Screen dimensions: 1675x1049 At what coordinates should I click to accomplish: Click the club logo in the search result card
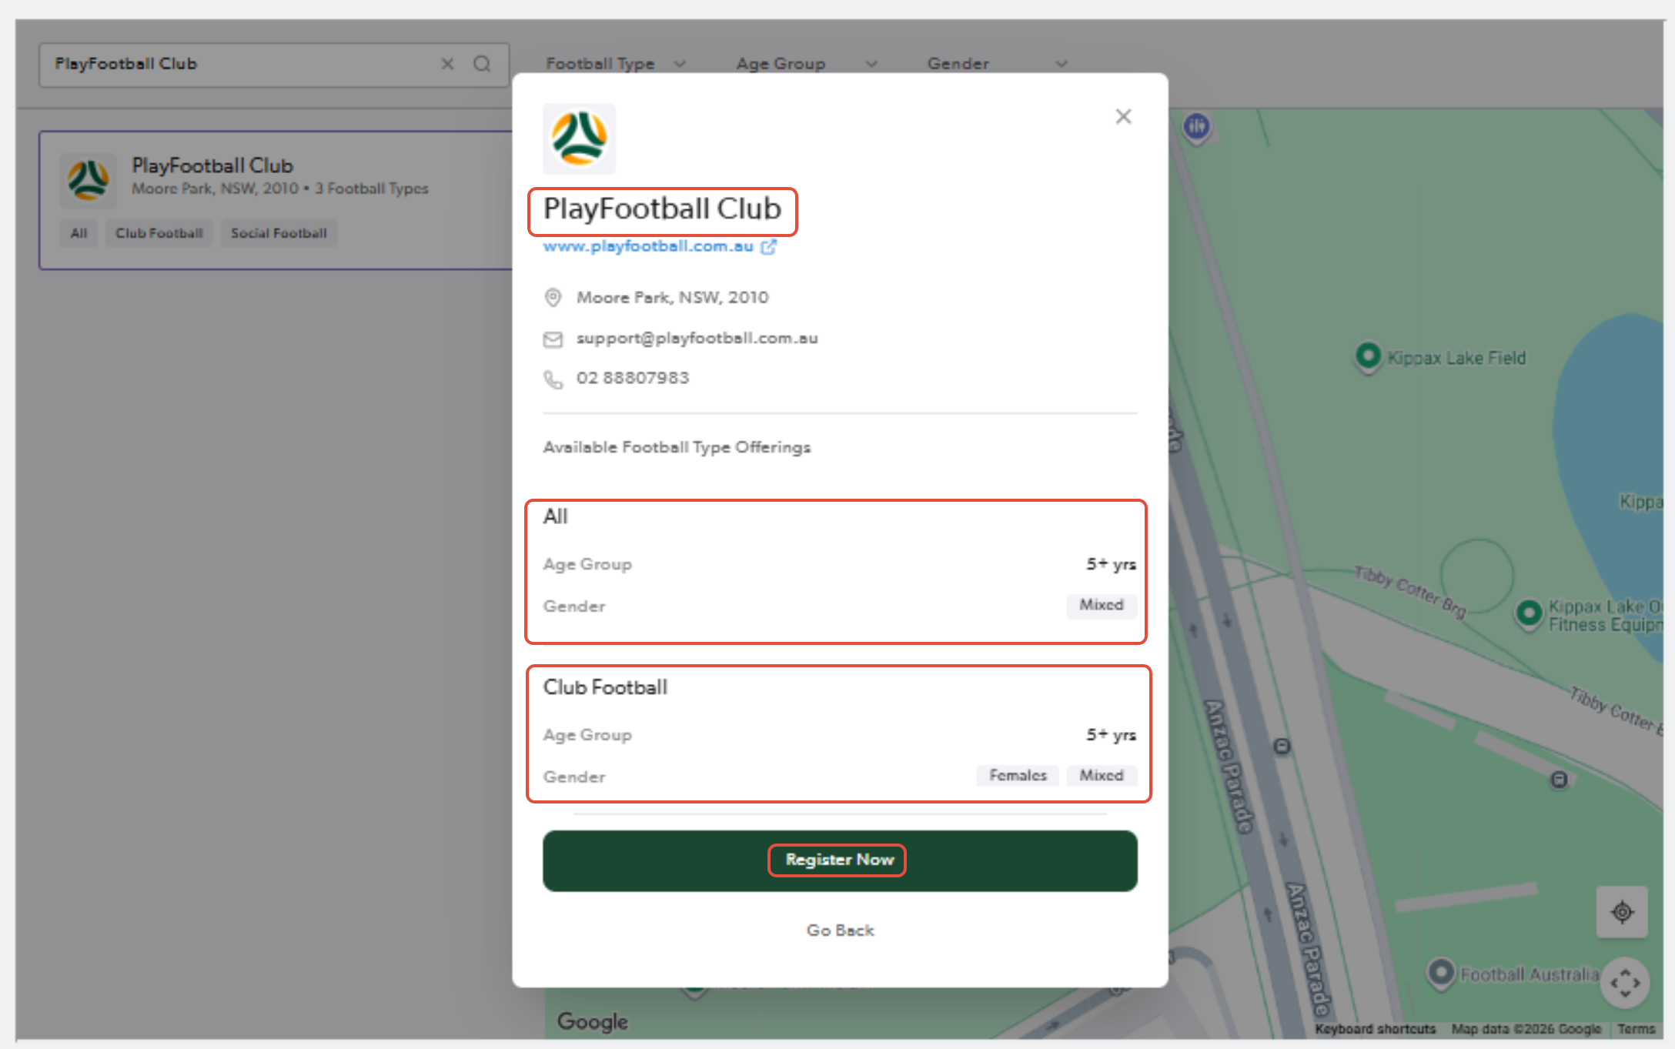89,180
